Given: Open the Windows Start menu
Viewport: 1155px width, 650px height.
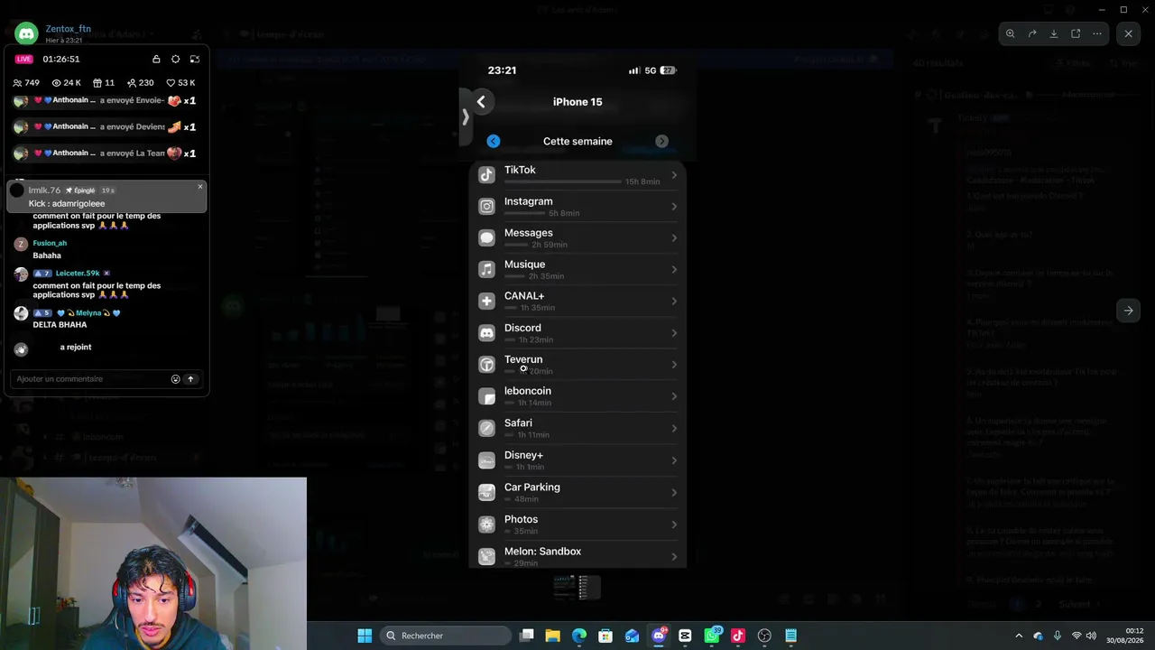Looking at the screenshot, I should tap(365, 636).
